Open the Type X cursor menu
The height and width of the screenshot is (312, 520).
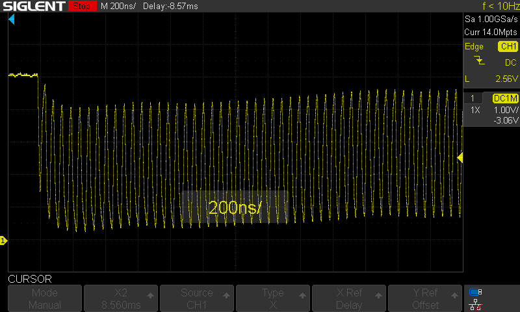(x=273, y=298)
